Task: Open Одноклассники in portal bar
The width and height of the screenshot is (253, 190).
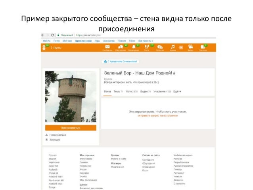Action: (83, 41)
